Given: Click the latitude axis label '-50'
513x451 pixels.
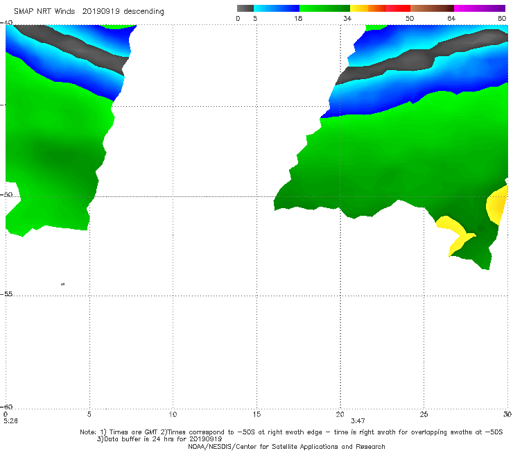Looking at the screenshot, I should pos(6,194).
